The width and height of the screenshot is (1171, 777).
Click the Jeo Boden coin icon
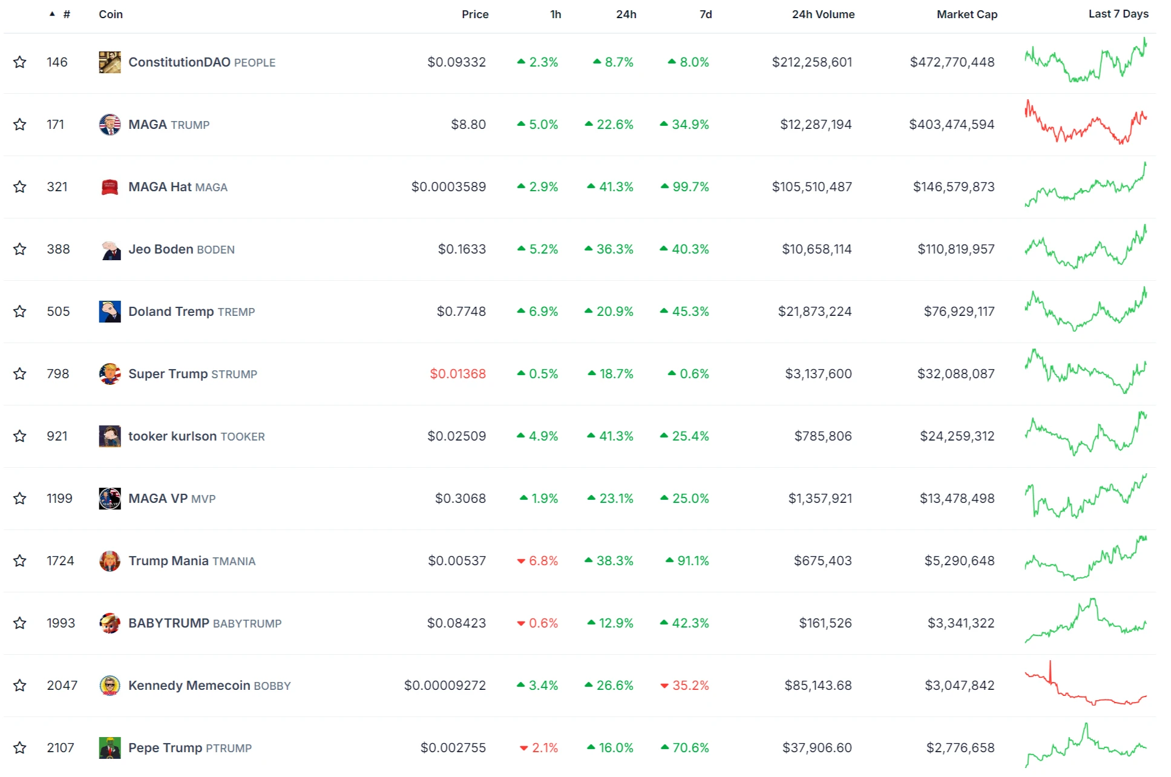tap(110, 249)
